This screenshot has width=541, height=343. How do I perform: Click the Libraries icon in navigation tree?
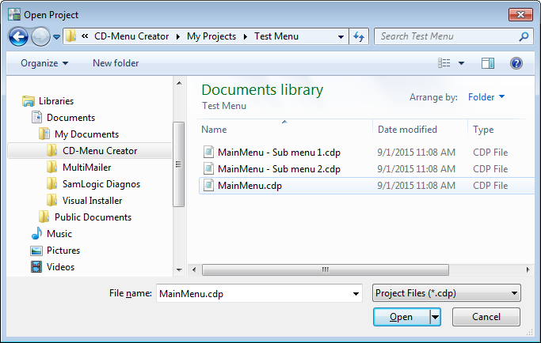29,101
